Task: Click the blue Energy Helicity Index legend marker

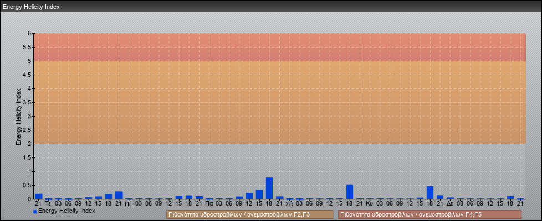Action: pyautogui.click(x=35, y=212)
